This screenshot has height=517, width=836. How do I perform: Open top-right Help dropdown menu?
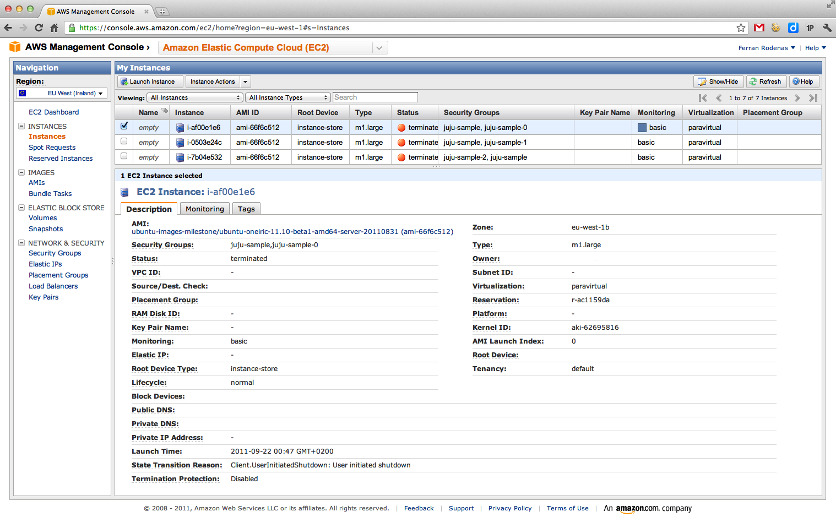pos(815,48)
